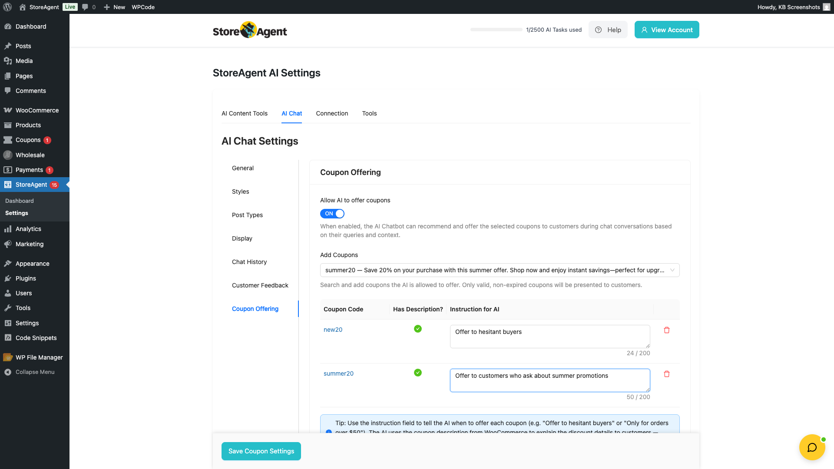The image size is (834, 469).
Task: Open Display settings section
Action: tap(242, 238)
